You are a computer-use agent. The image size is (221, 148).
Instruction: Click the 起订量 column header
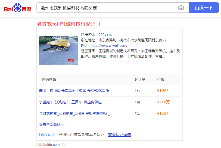pos(140,80)
